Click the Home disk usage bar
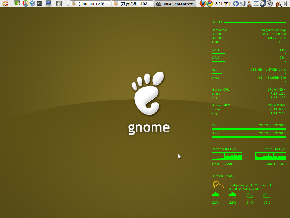The image size is (290, 218). click(249, 137)
